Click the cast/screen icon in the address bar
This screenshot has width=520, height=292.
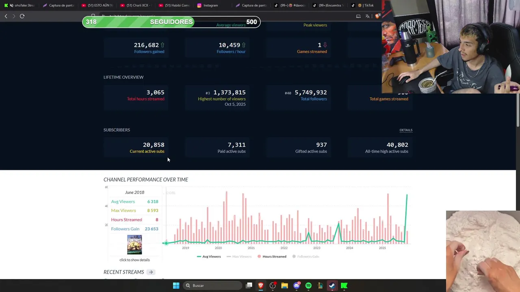tap(358, 16)
